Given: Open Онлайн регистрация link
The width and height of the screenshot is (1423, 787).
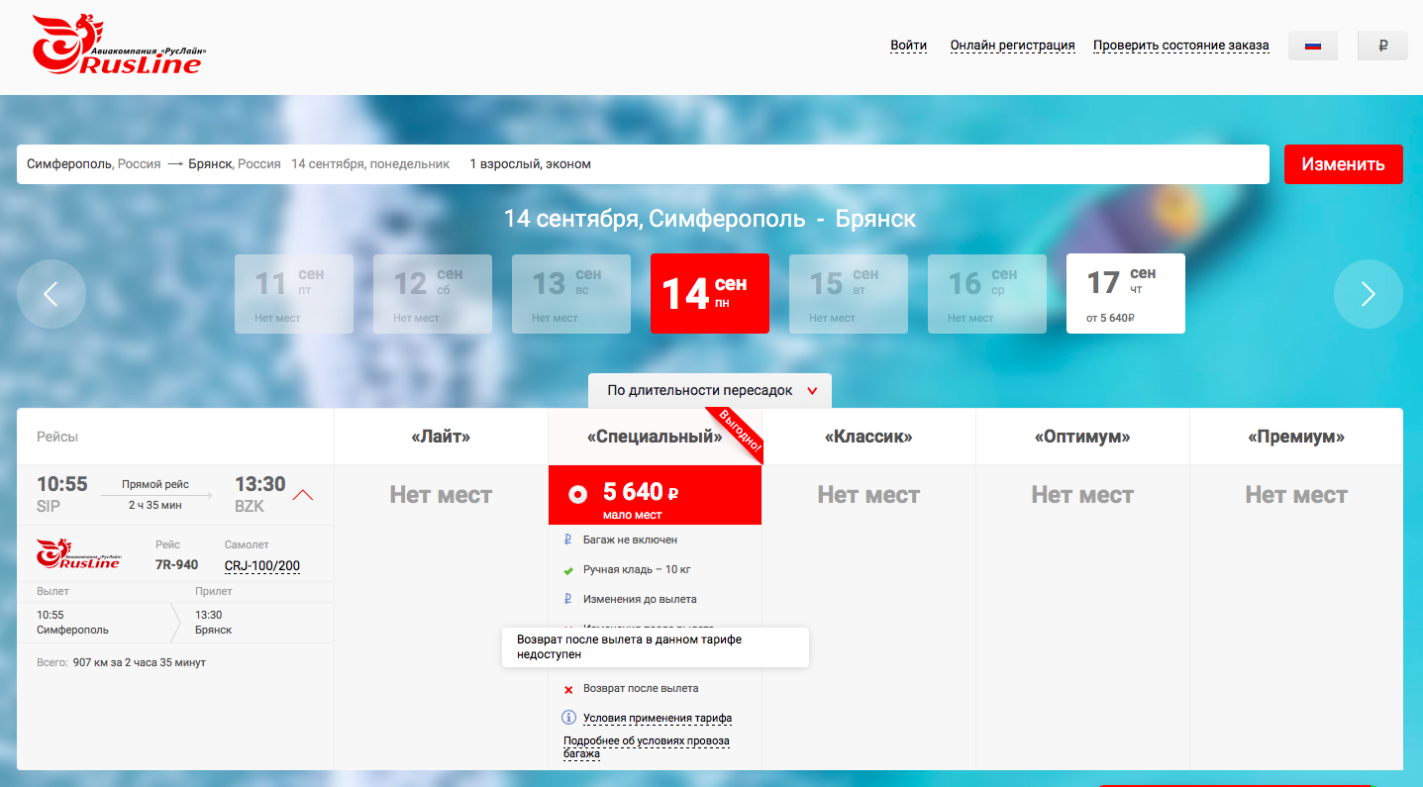Looking at the screenshot, I should point(1012,46).
